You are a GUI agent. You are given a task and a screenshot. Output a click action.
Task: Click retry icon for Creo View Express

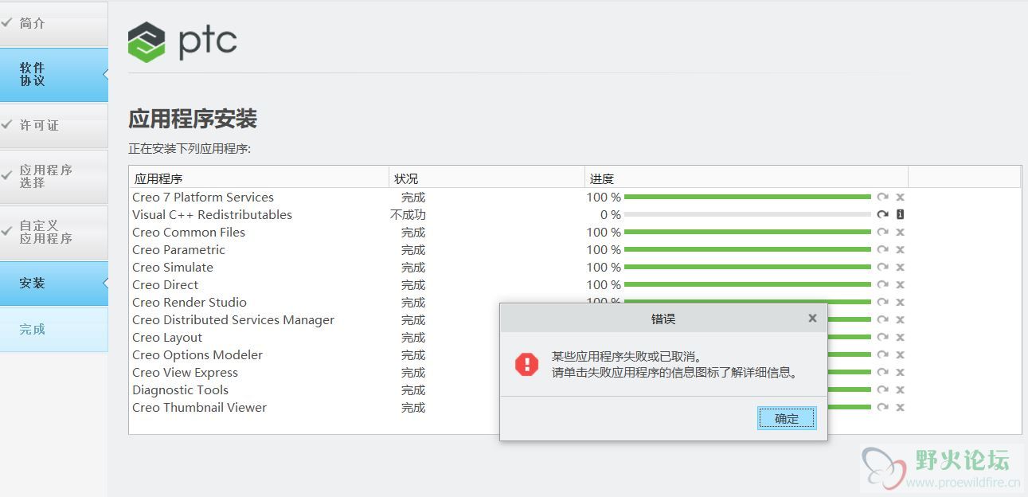tap(882, 372)
